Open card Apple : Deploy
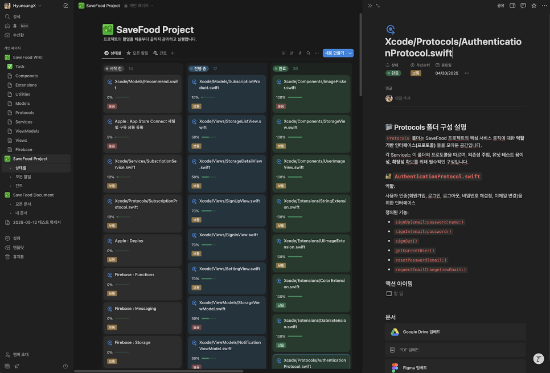This screenshot has height=373, width=550. 142,249
